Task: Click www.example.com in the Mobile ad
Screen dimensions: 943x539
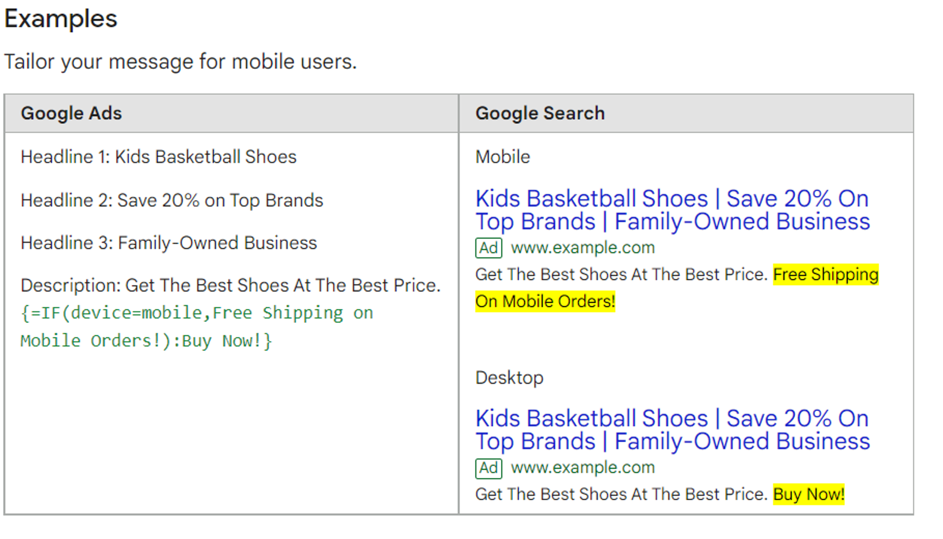Action: 583,248
